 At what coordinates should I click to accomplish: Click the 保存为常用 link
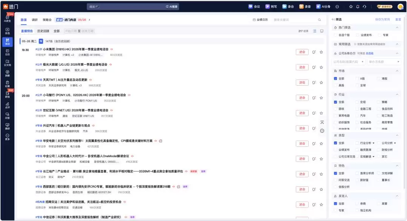383,20
